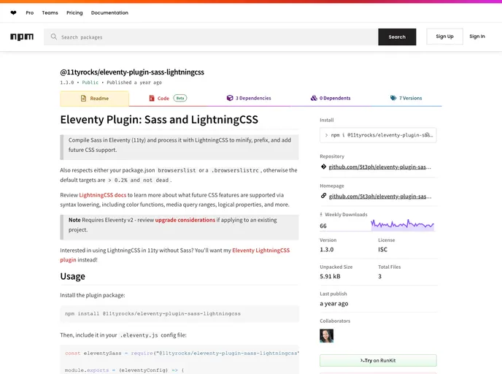Click the magnifier icon in the search box

pos(54,37)
